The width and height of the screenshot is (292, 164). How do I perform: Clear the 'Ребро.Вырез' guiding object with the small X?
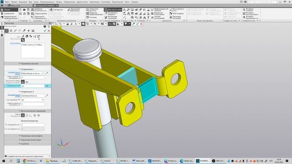coord(42,73)
